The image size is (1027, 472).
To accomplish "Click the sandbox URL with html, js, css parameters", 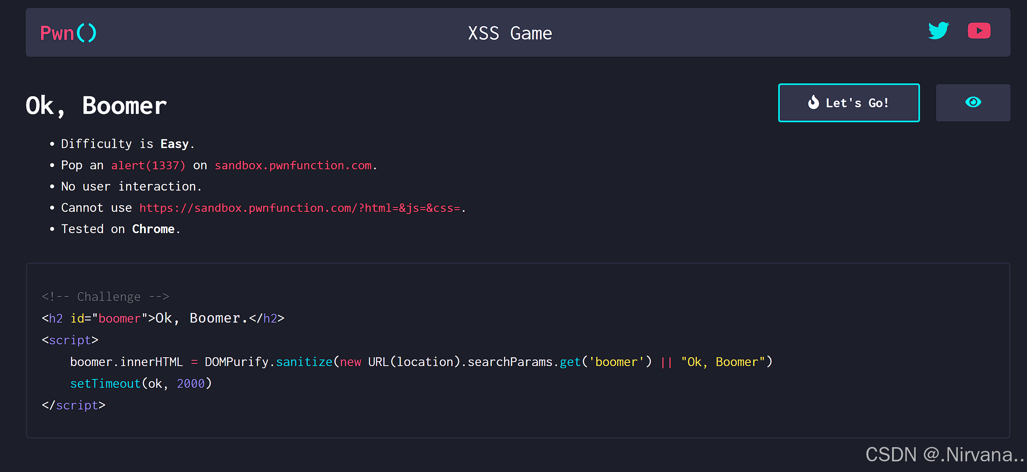I will (300, 208).
